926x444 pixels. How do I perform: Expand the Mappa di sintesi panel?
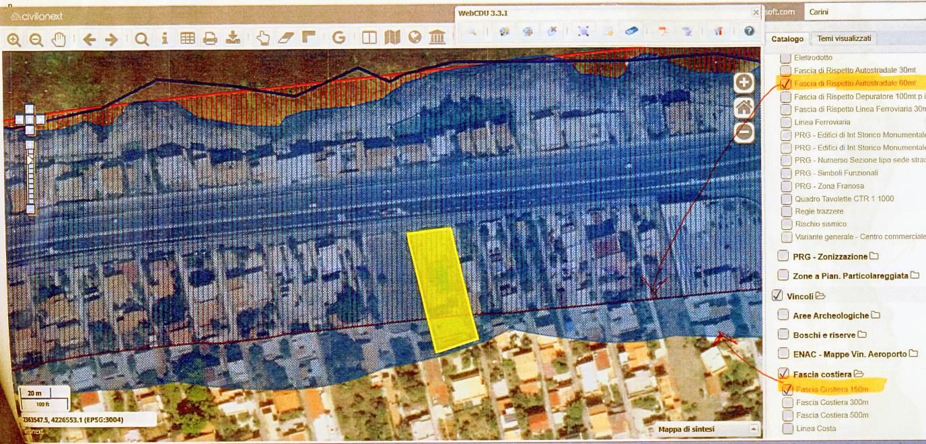click(754, 429)
